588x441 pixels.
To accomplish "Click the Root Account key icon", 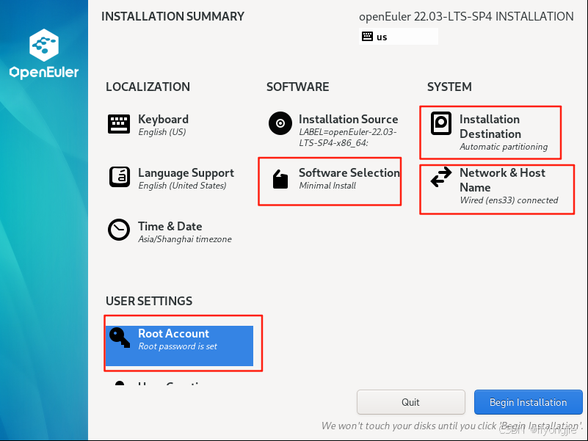I will click(120, 338).
